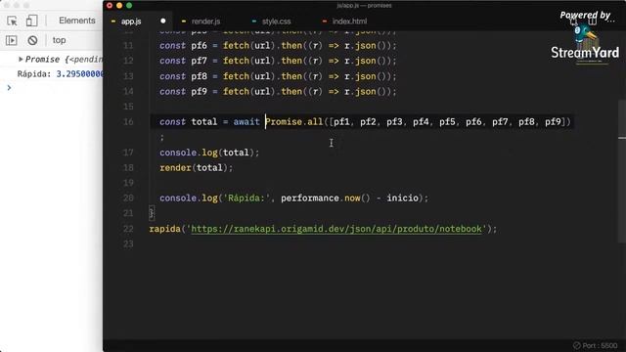The height and width of the screenshot is (352, 626).
Task: Activate the DevTools inspect element picker
Action: 12,21
